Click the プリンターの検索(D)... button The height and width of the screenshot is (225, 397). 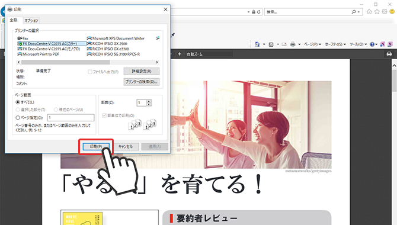[142, 82]
